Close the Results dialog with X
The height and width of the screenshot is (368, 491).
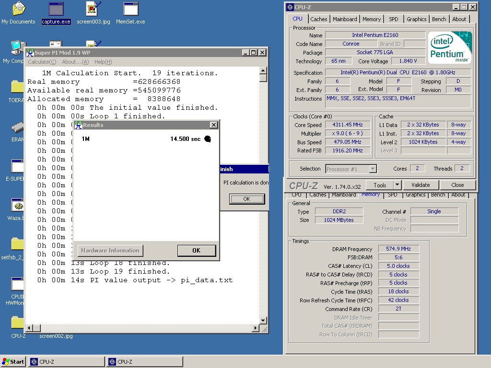click(x=213, y=125)
